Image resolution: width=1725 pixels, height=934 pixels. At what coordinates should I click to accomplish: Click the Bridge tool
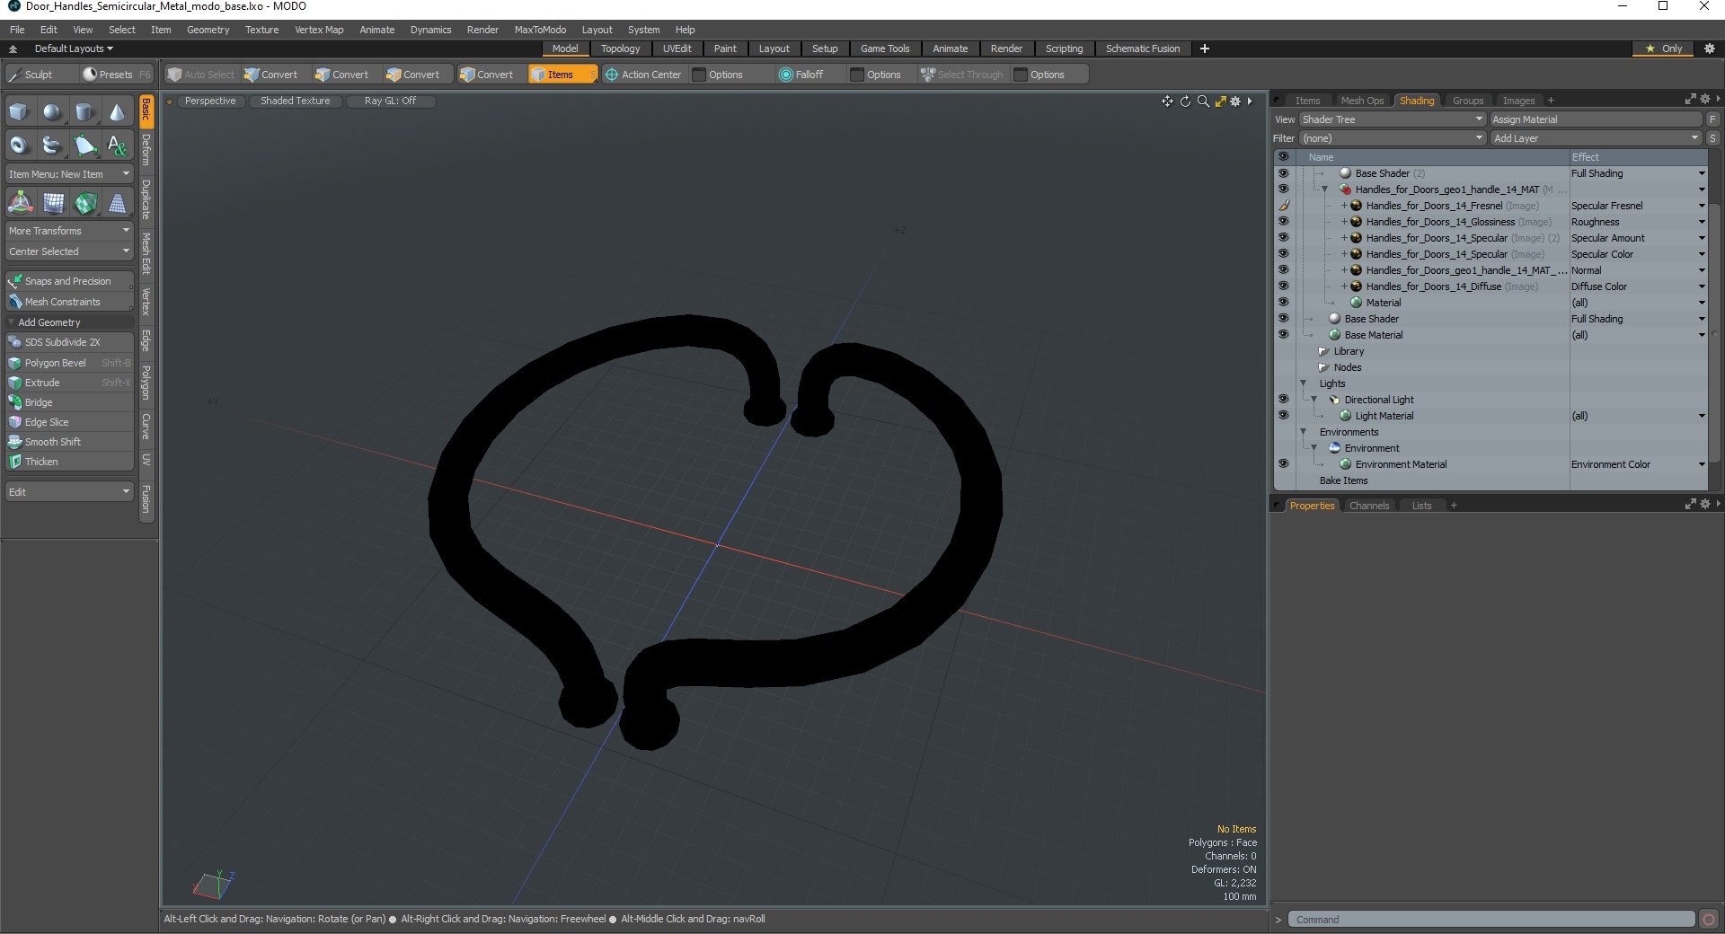[x=69, y=402]
